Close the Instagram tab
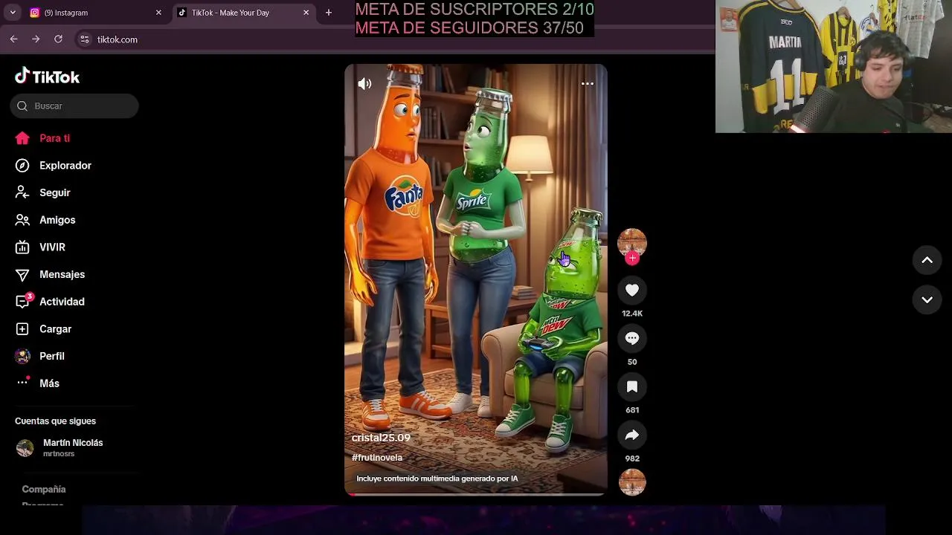 click(x=158, y=13)
